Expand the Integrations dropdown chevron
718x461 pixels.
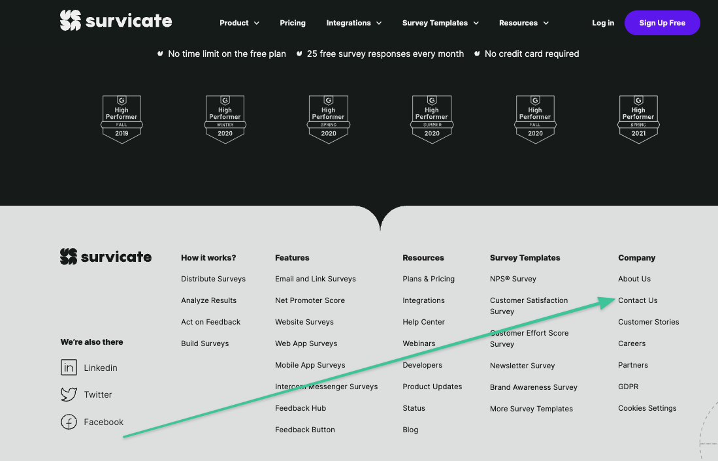click(x=379, y=23)
